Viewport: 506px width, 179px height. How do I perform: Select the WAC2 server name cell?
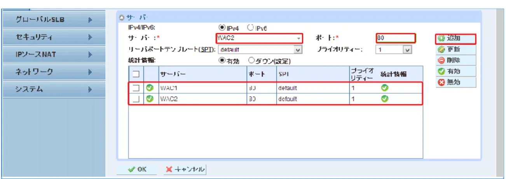pyautogui.click(x=202, y=99)
